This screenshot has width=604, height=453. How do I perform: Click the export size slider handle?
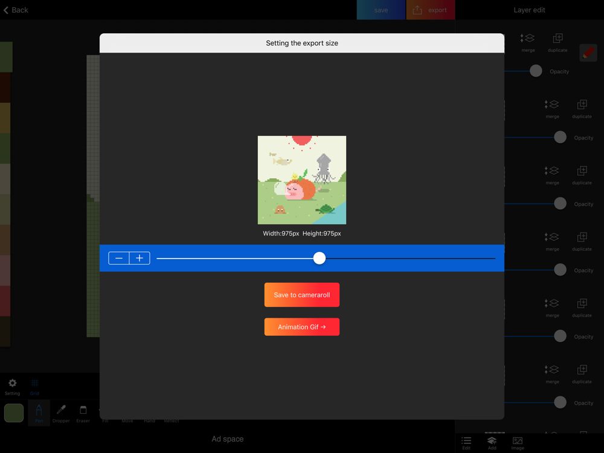(x=320, y=259)
